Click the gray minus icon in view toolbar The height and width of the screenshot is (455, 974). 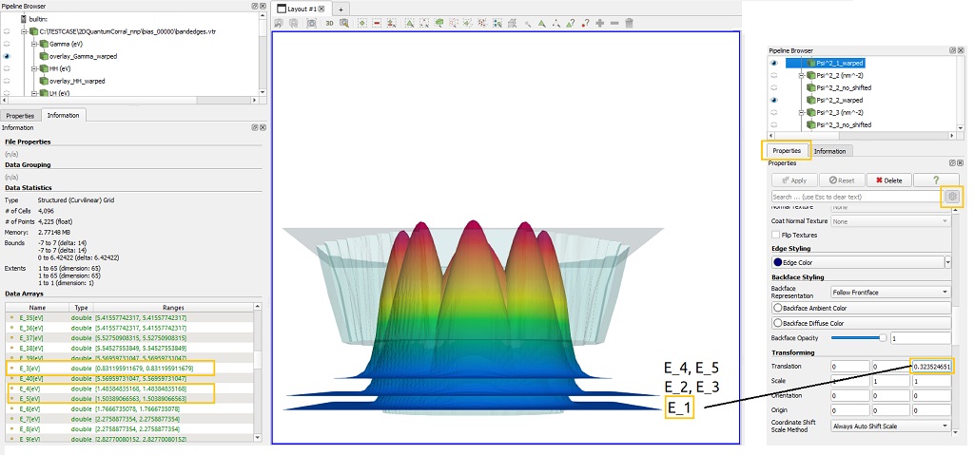click(615, 23)
